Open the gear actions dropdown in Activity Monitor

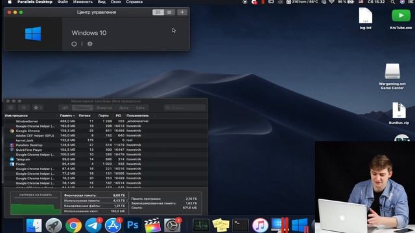pos(38,107)
